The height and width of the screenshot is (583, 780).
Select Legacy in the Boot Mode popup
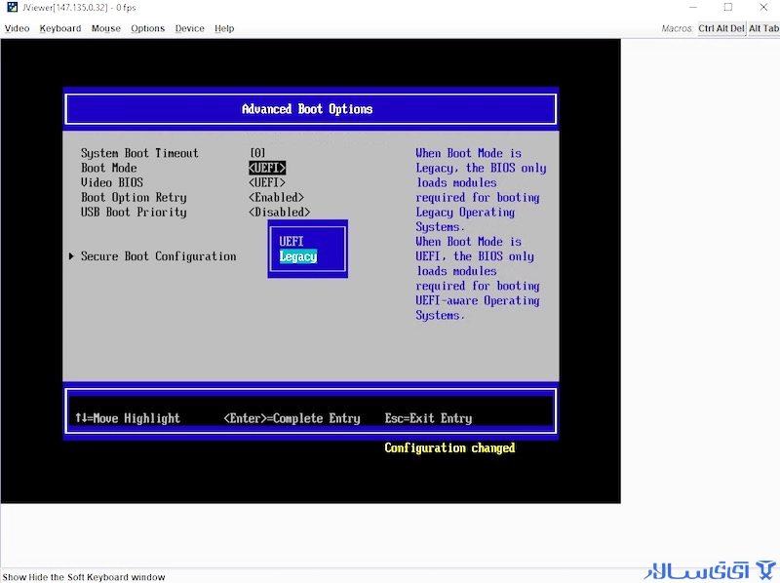click(x=298, y=256)
